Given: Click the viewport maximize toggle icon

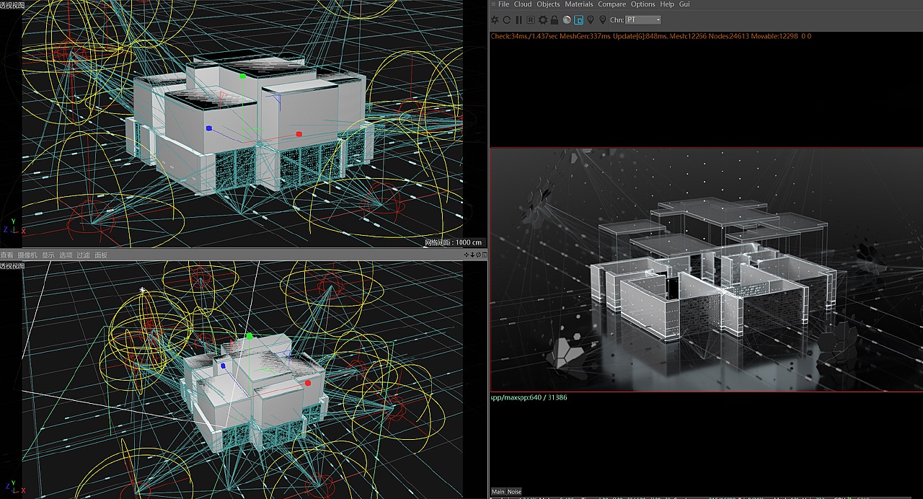Looking at the screenshot, I should coord(483,255).
